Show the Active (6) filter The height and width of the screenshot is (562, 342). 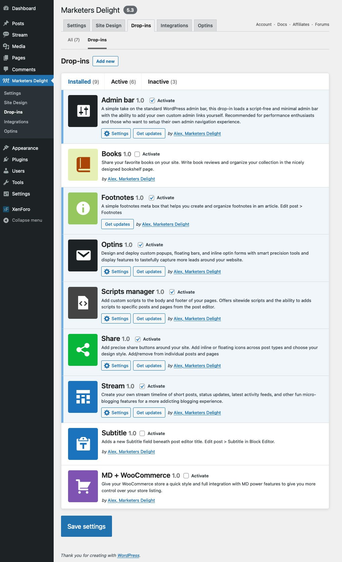click(123, 82)
